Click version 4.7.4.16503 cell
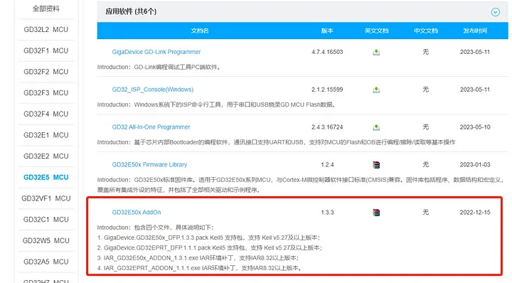 tap(327, 52)
